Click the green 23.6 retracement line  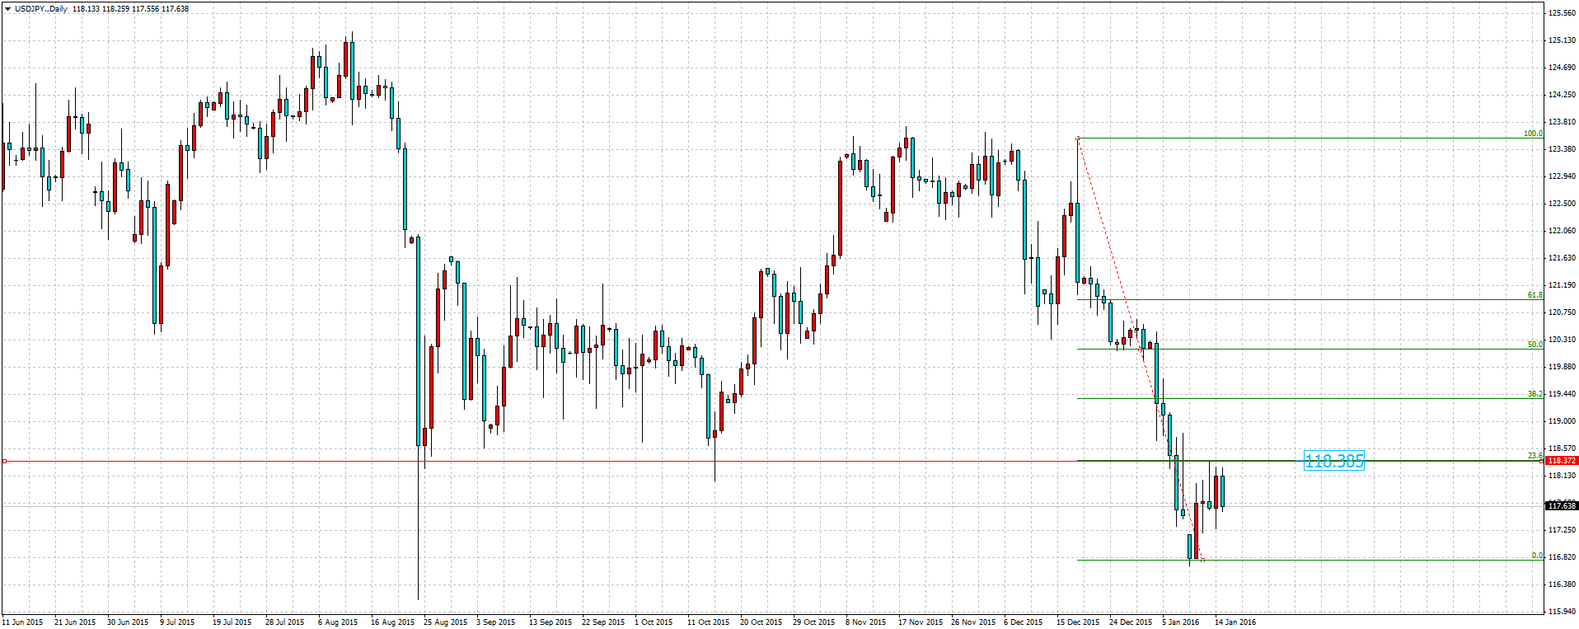(x=1236, y=460)
